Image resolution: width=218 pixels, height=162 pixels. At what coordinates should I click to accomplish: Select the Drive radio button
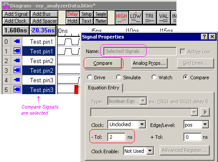(x=90, y=77)
